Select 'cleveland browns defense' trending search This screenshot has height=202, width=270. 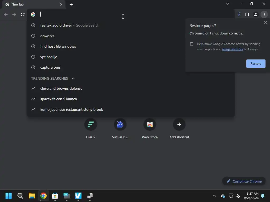point(131,88)
